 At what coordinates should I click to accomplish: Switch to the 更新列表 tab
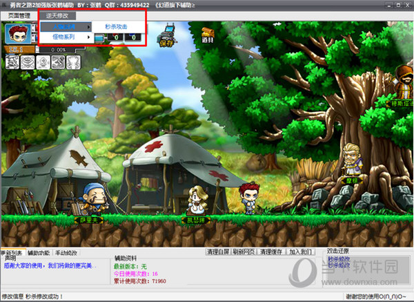[12, 252]
